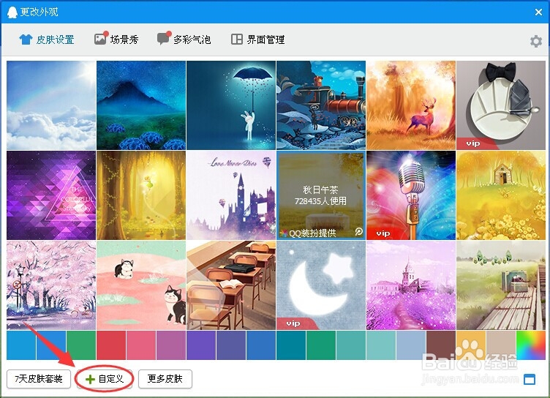Open the rainbow custom color picker swatch

tap(531, 345)
